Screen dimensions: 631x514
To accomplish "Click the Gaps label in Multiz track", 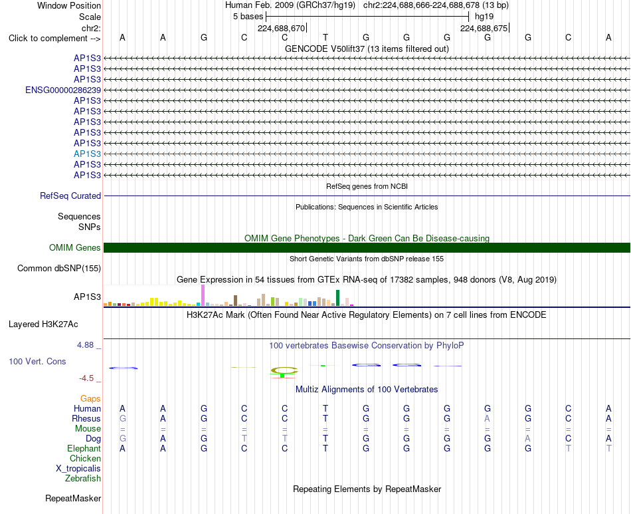I will tap(90, 398).
